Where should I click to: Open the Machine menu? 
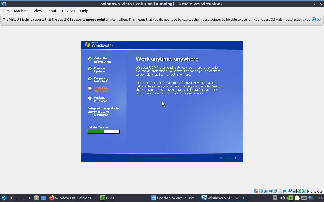pos(21,11)
